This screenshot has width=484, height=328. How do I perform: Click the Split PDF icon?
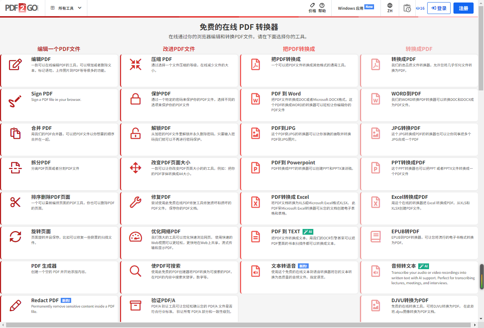pyautogui.click(x=15, y=168)
